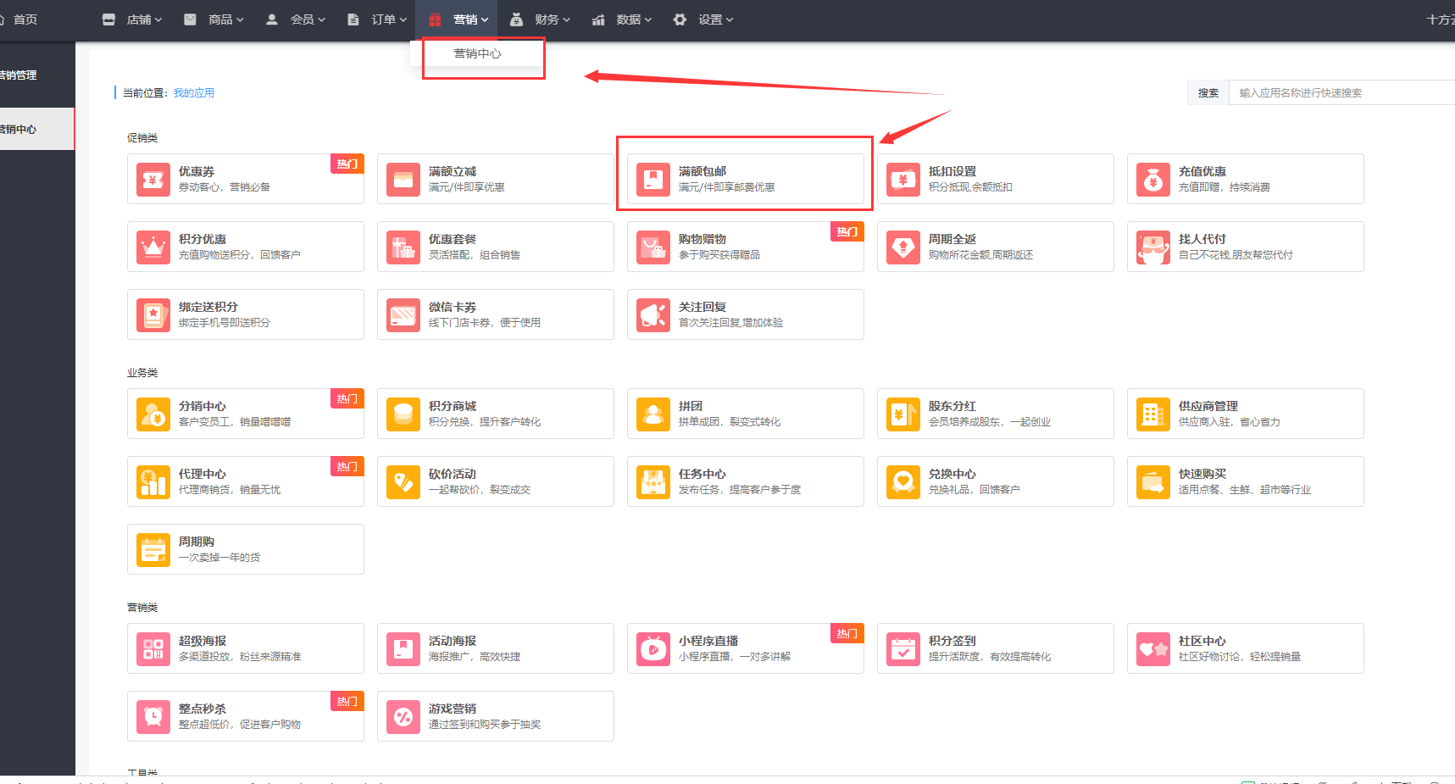Expand the 设置 top menu dropdown
Viewport: 1455px width, 784px height.
[x=703, y=19]
